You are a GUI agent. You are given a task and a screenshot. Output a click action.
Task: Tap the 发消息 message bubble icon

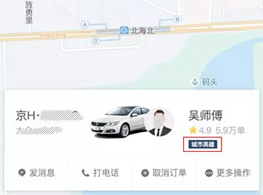pyautogui.click(x=22, y=173)
